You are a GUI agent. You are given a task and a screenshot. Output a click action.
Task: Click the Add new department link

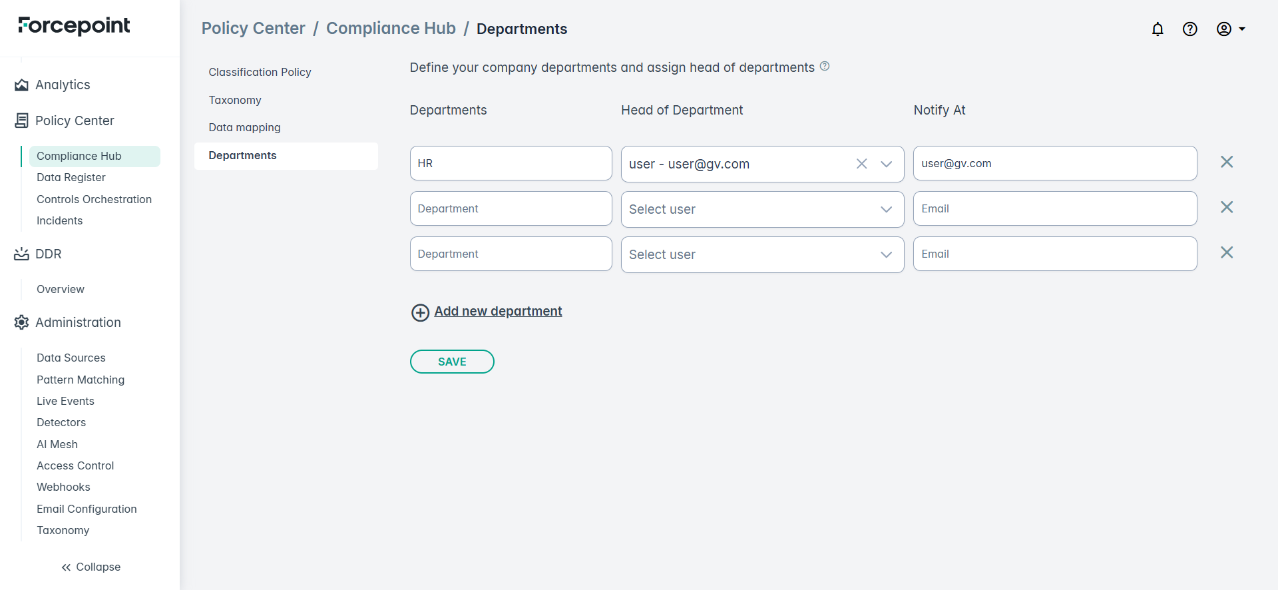(x=498, y=311)
